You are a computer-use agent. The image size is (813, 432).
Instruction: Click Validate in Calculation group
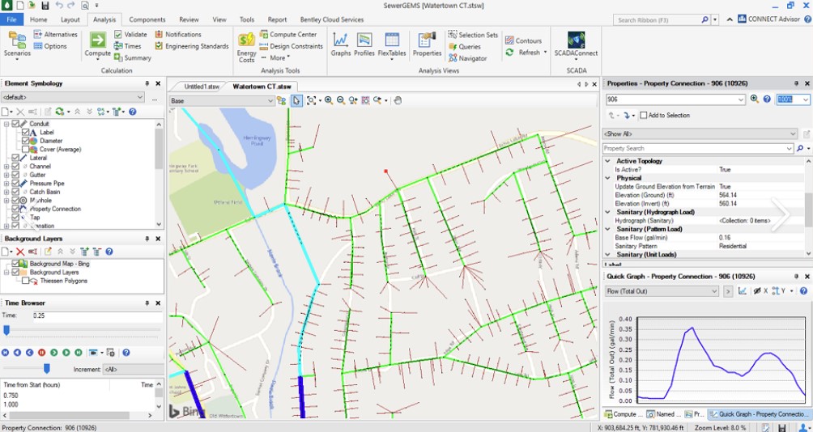(x=130, y=34)
